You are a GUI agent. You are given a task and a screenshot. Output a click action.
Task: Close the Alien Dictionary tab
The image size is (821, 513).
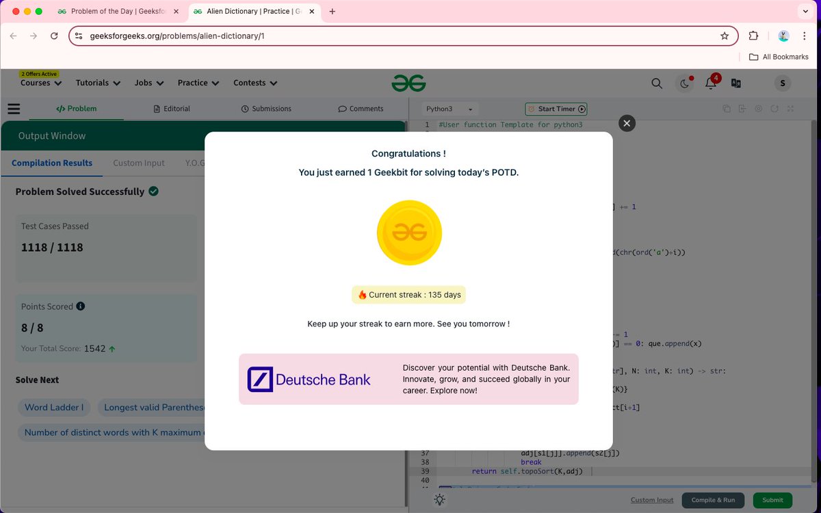pyautogui.click(x=311, y=12)
